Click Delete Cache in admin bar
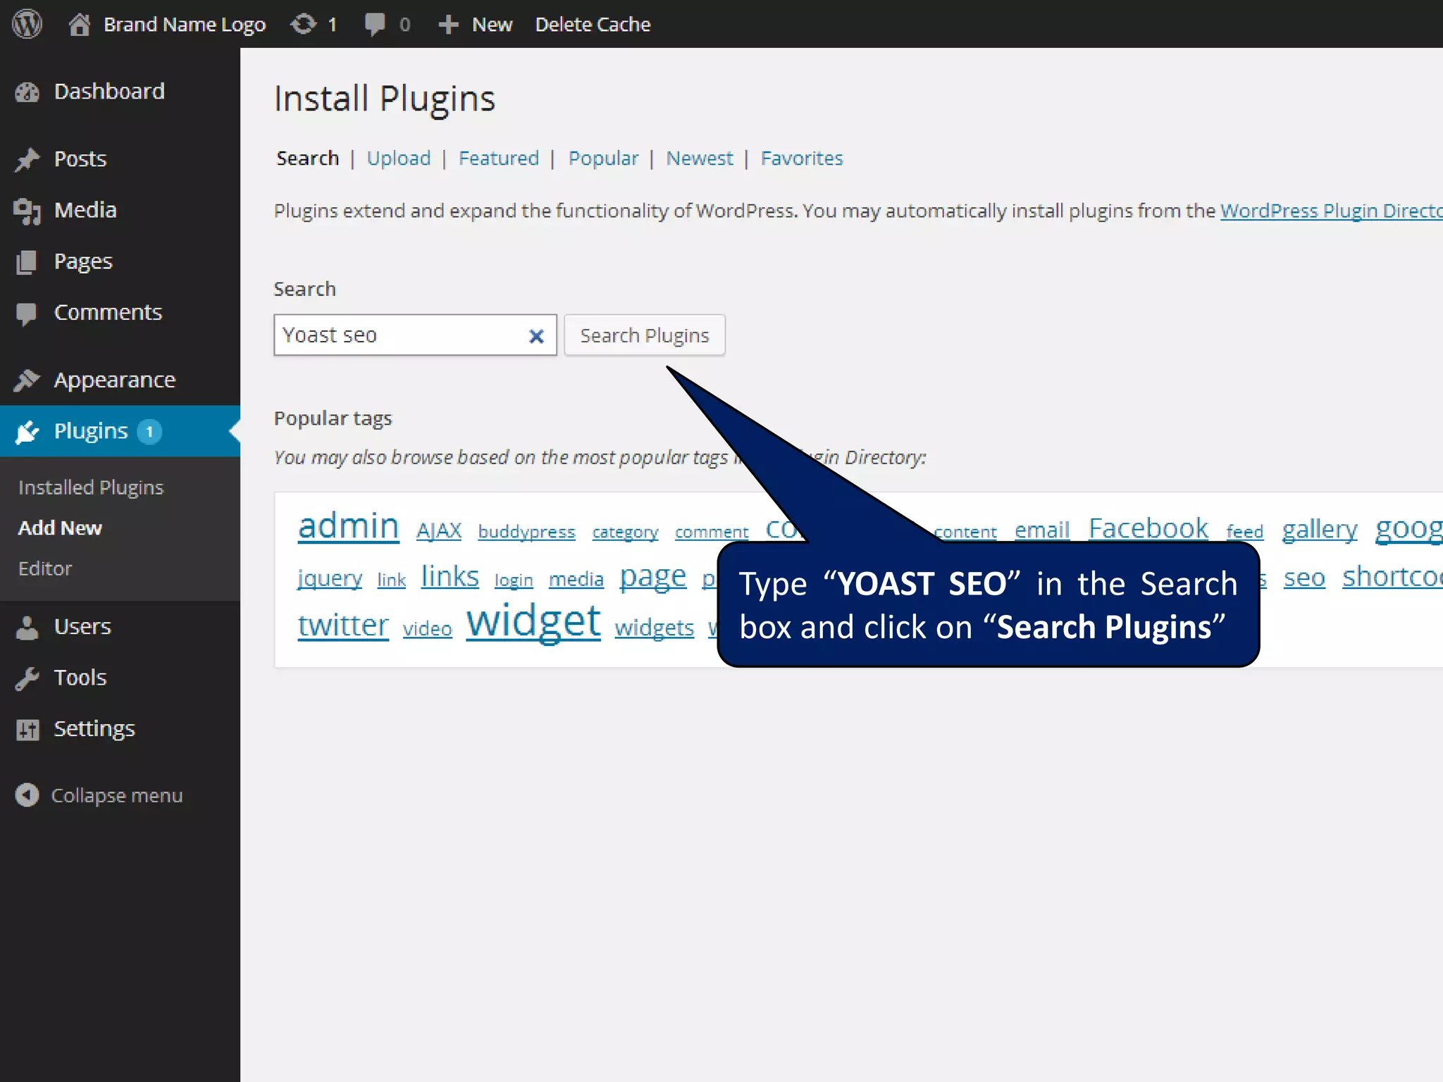 [593, 25]
